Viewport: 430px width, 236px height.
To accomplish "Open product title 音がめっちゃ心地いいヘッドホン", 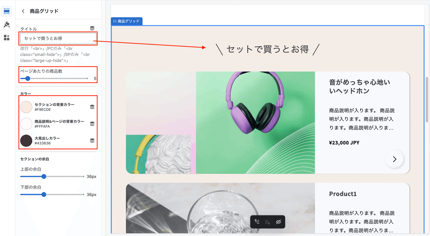I will 359,87.
